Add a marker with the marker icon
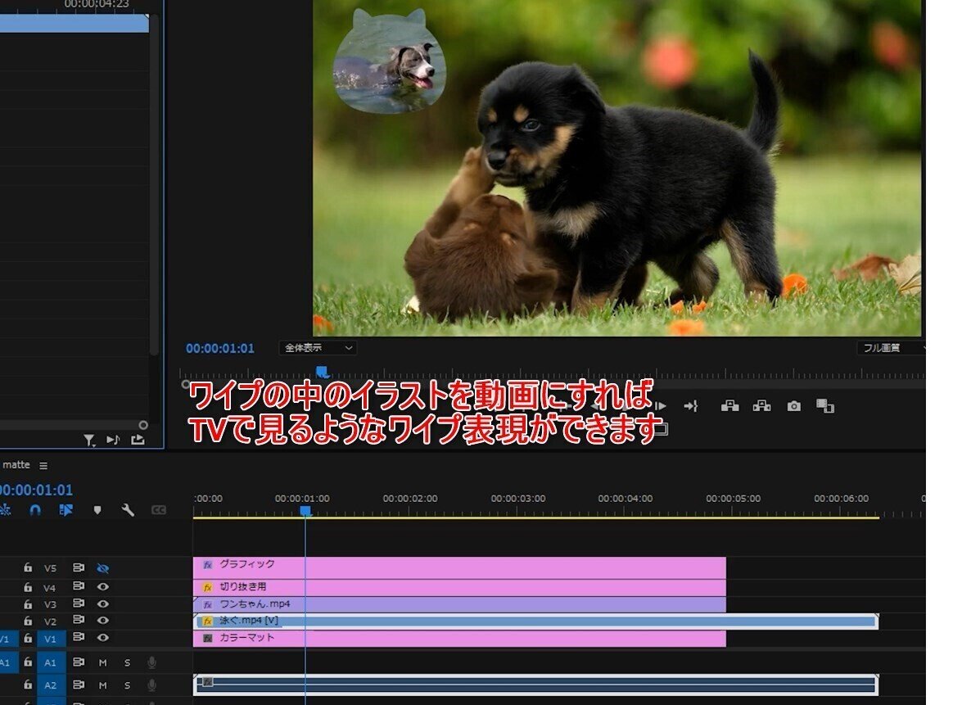Image resolution: width=962 pixels, height=705 pixels. click(97, 510)
